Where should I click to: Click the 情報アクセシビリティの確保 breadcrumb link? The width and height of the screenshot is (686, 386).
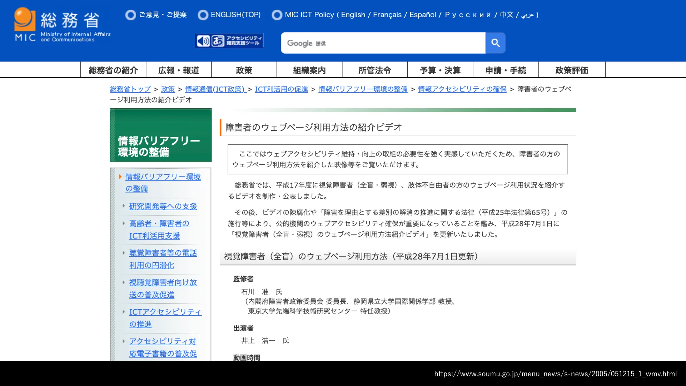(462, 89)
